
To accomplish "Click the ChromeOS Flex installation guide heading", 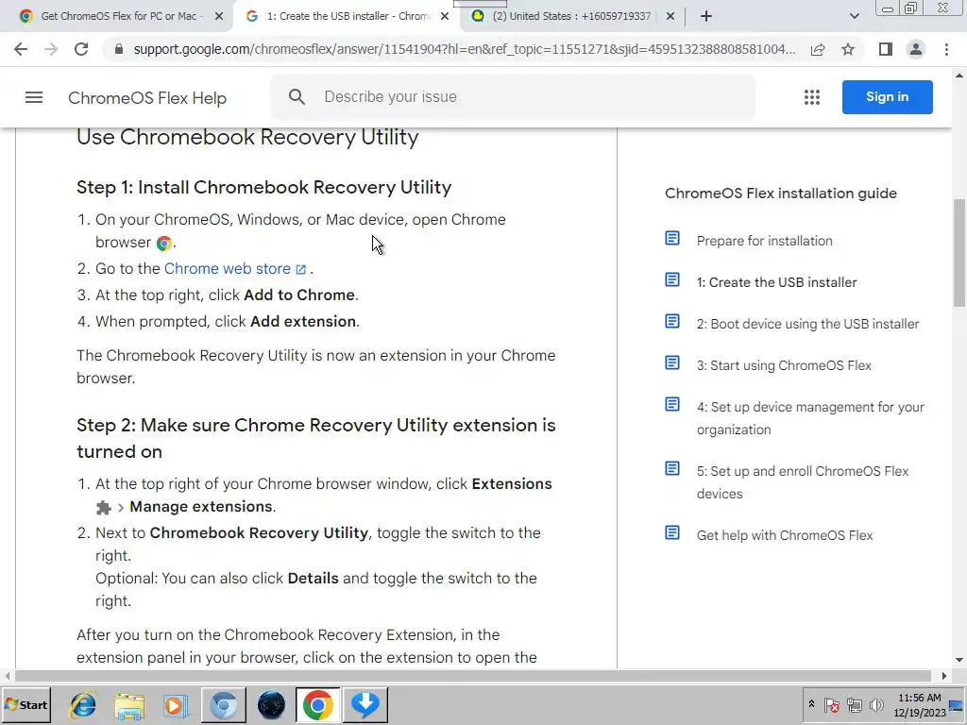I will [781, 194].
